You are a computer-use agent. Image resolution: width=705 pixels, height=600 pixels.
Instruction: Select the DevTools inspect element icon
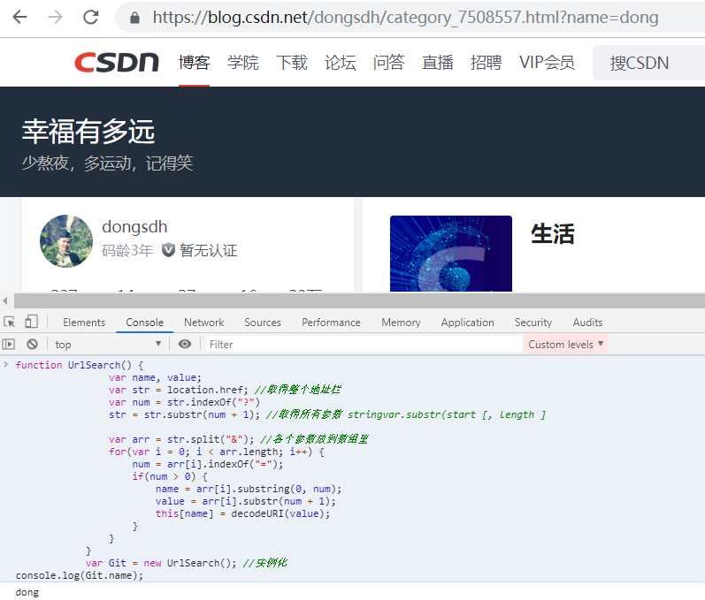(x=9, y=322)
